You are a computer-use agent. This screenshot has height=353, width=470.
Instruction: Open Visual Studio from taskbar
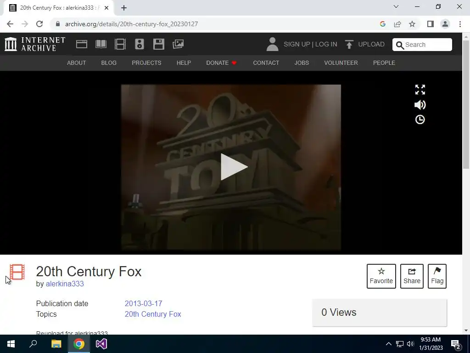101,344
